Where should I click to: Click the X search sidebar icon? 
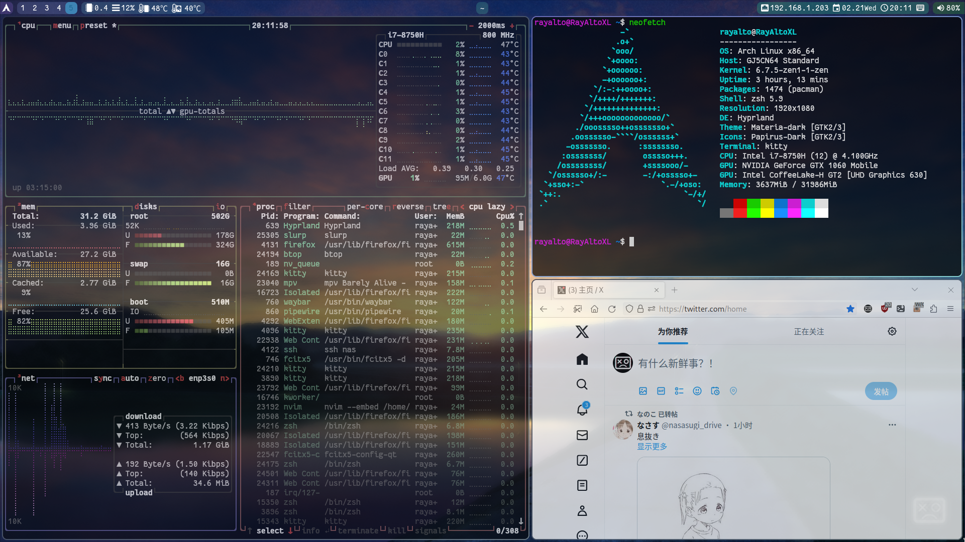[582, 384]
